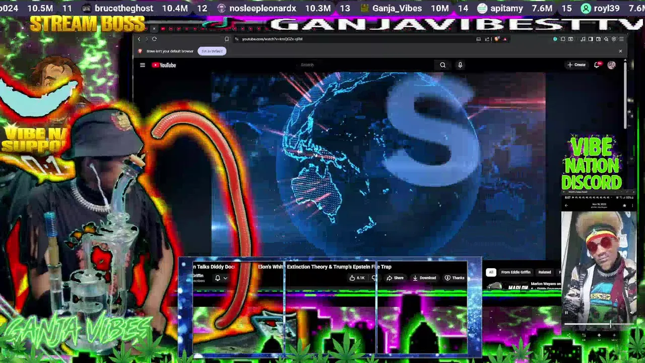The width and height of the screenshot is (645, 363).
Task: Set Brave as default browser
Action: click(x=212, y=51)
